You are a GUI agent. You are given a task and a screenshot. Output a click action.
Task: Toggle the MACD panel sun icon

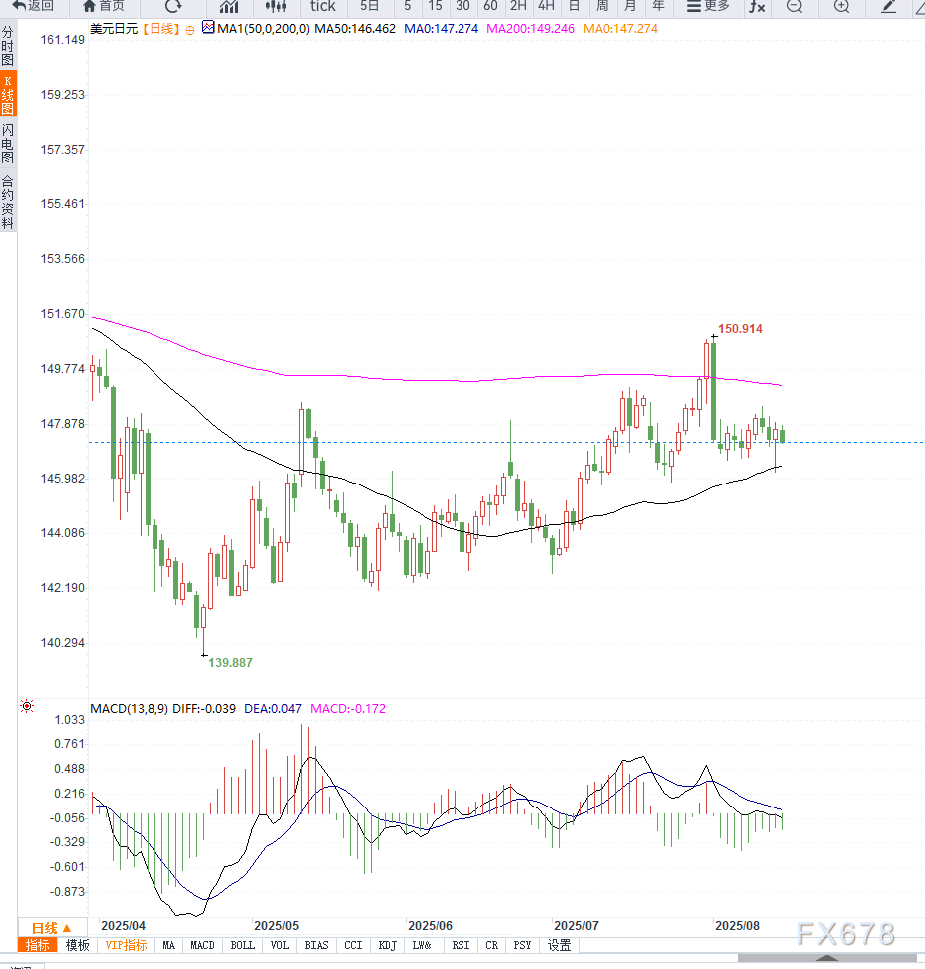27,708
